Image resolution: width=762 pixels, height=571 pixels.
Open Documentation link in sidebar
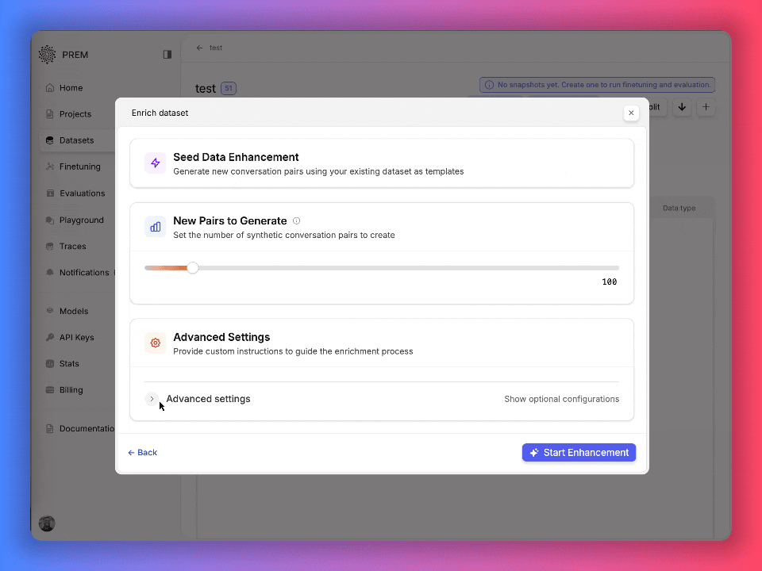(87, 429)
